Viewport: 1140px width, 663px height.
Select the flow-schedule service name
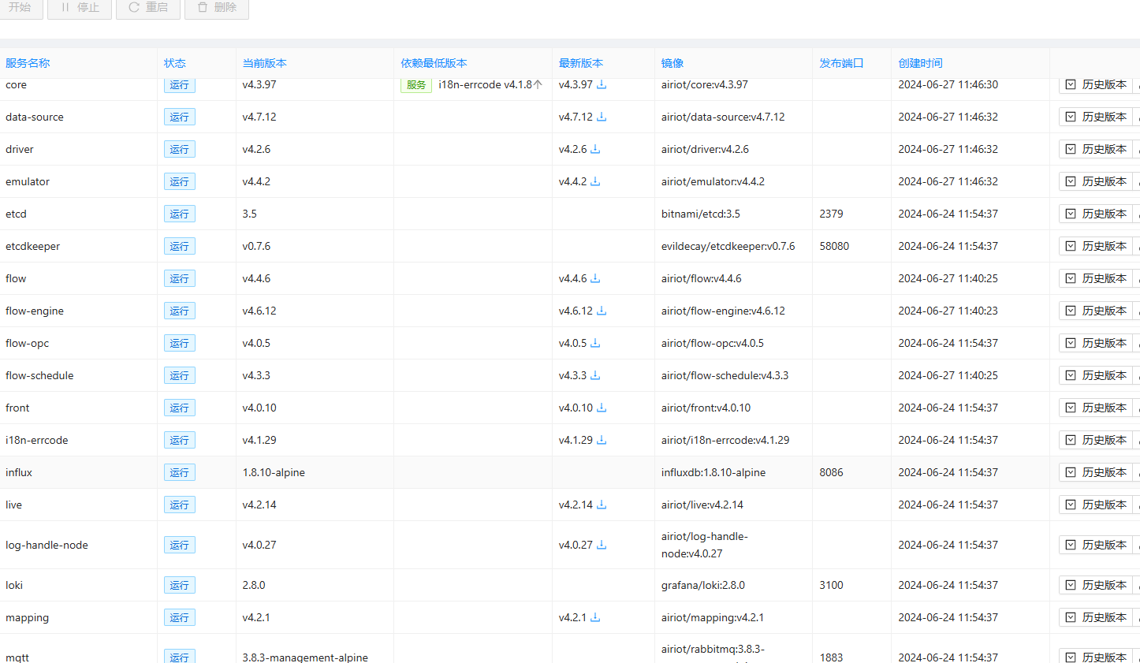[39, 375]
